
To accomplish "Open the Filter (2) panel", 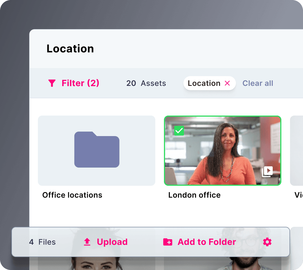I will [x=80, y=83].
